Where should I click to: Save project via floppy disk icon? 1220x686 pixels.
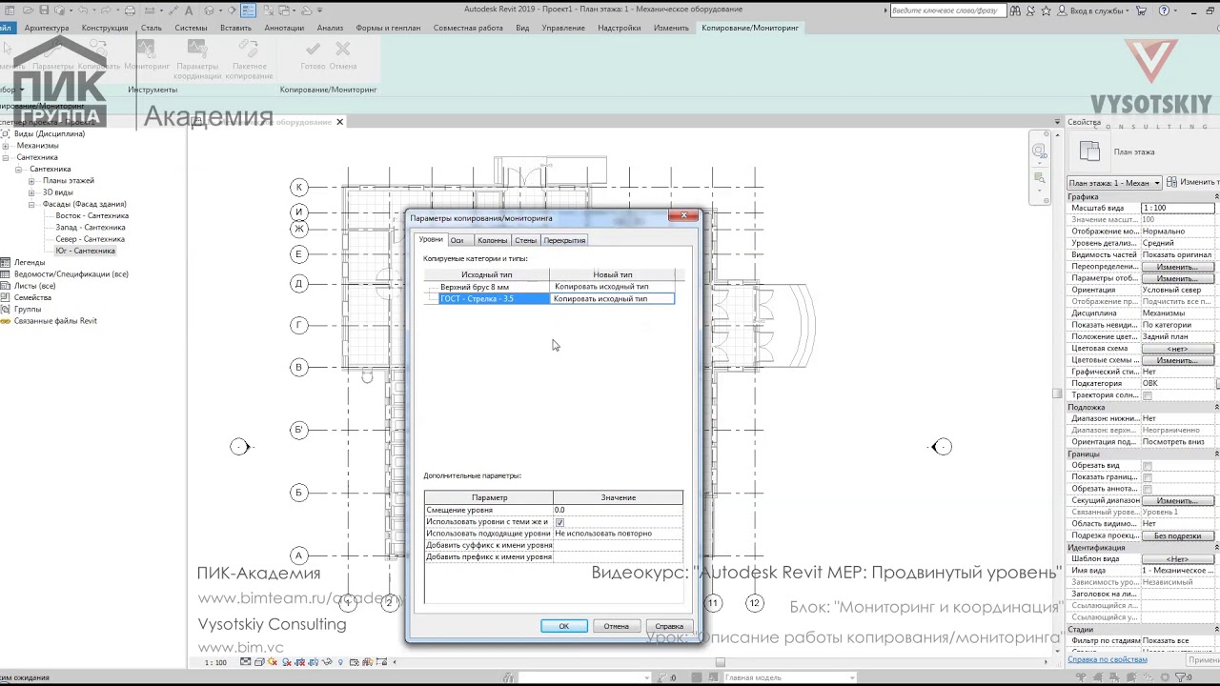tap(42, 10)
